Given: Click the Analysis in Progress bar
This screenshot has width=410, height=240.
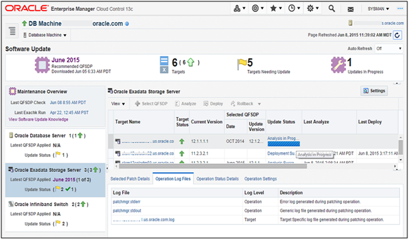Looking at the screenshot, I should (x=283, y=143).
